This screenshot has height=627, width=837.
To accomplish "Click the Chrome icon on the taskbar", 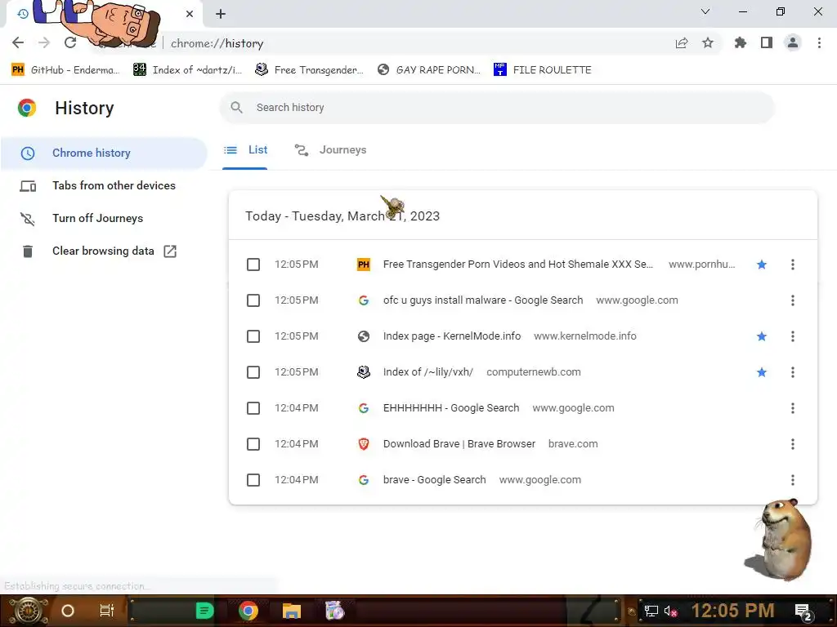I will pyautogui.click(x=248, y=611).
